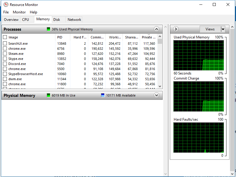Sort by the Private column header

(x=149, y=37)
